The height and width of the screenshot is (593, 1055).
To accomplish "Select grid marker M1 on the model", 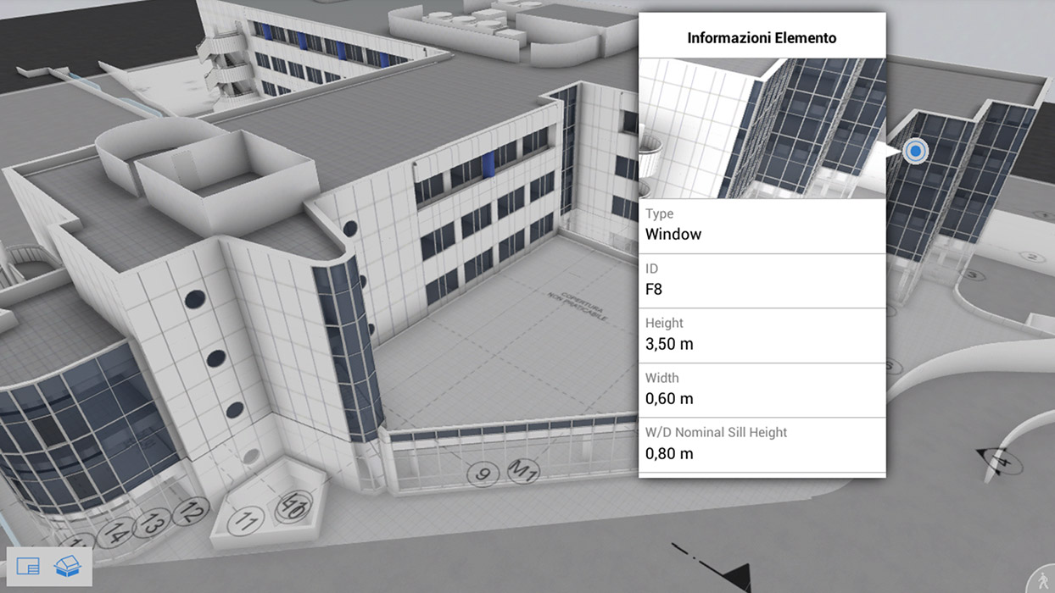I will 522,470.
